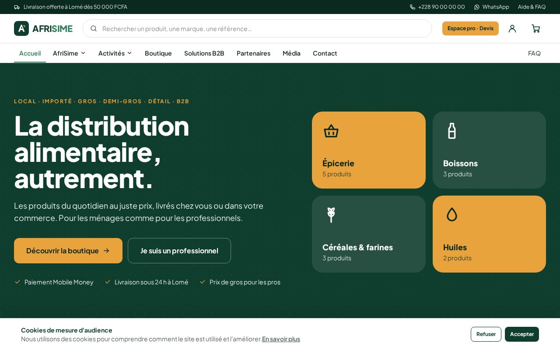The image size is (560, 350).
Task: Open the Huiles category card
Action: click(x=489, y=234)
